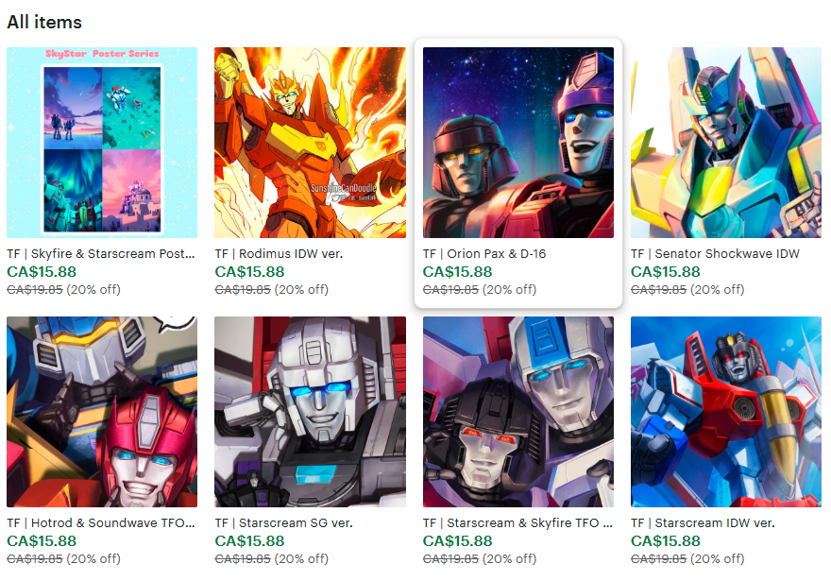
Task: Click the 'TF | Starscream SG ver.' title
Action: [x=283, y=523]
